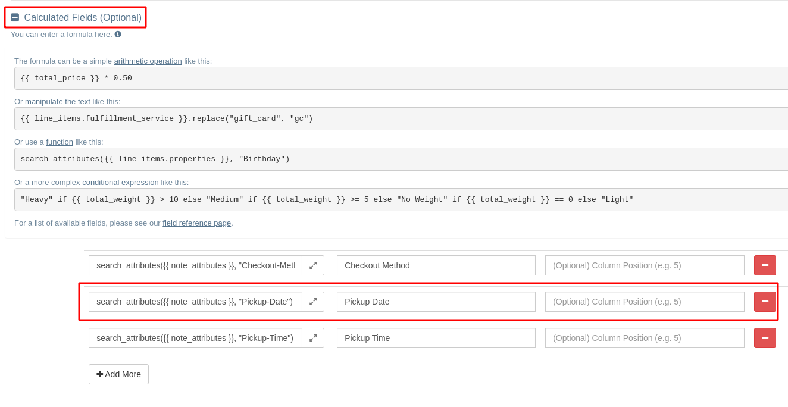The width and height of the screenshot is (788, 407).
Task: Remove the Pickup Time calculated field
Action: coord(765,337)
